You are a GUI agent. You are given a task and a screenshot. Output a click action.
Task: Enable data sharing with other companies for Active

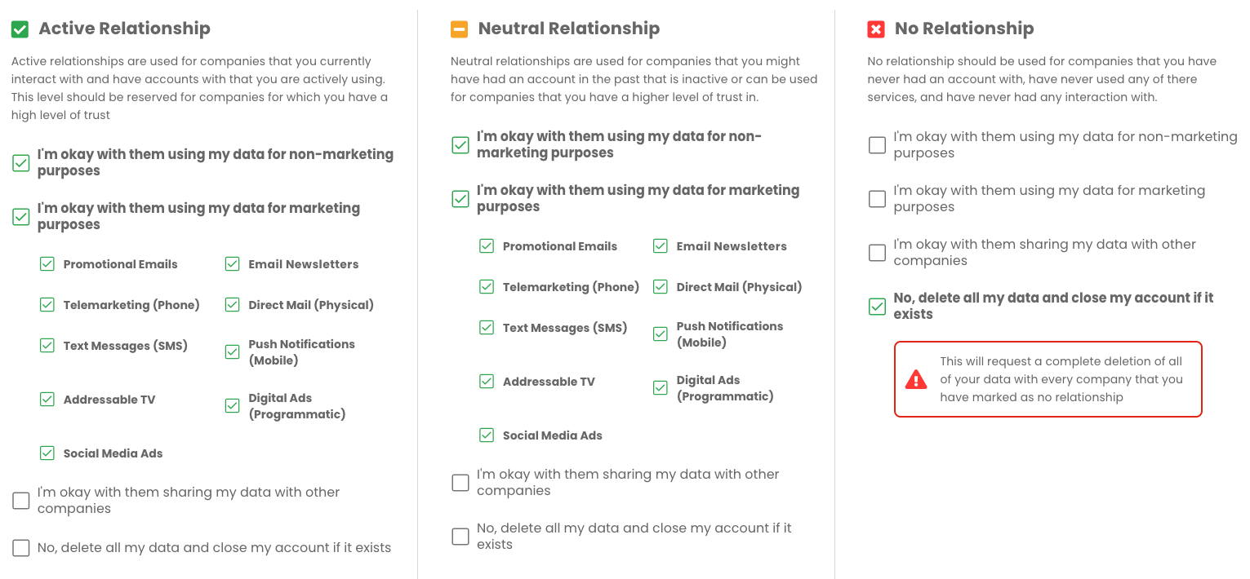21,501
